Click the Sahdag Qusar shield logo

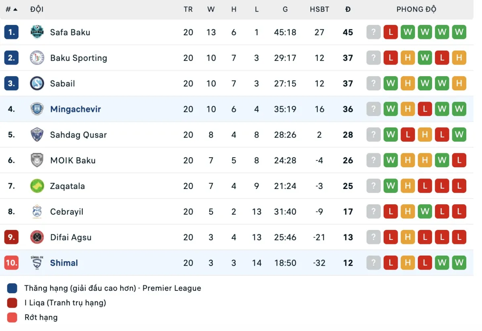coord(37,135)
